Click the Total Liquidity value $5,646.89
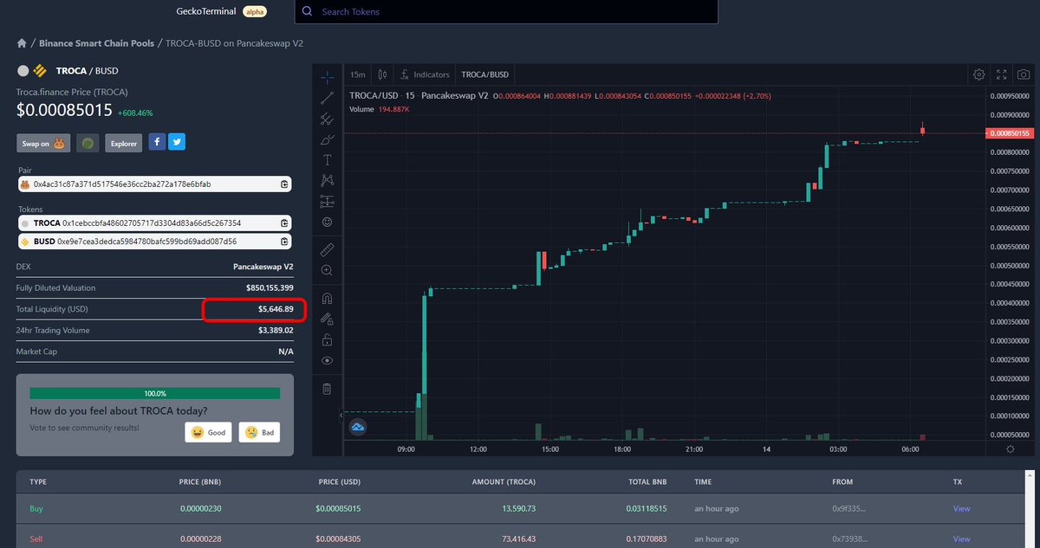 point(276,309)
